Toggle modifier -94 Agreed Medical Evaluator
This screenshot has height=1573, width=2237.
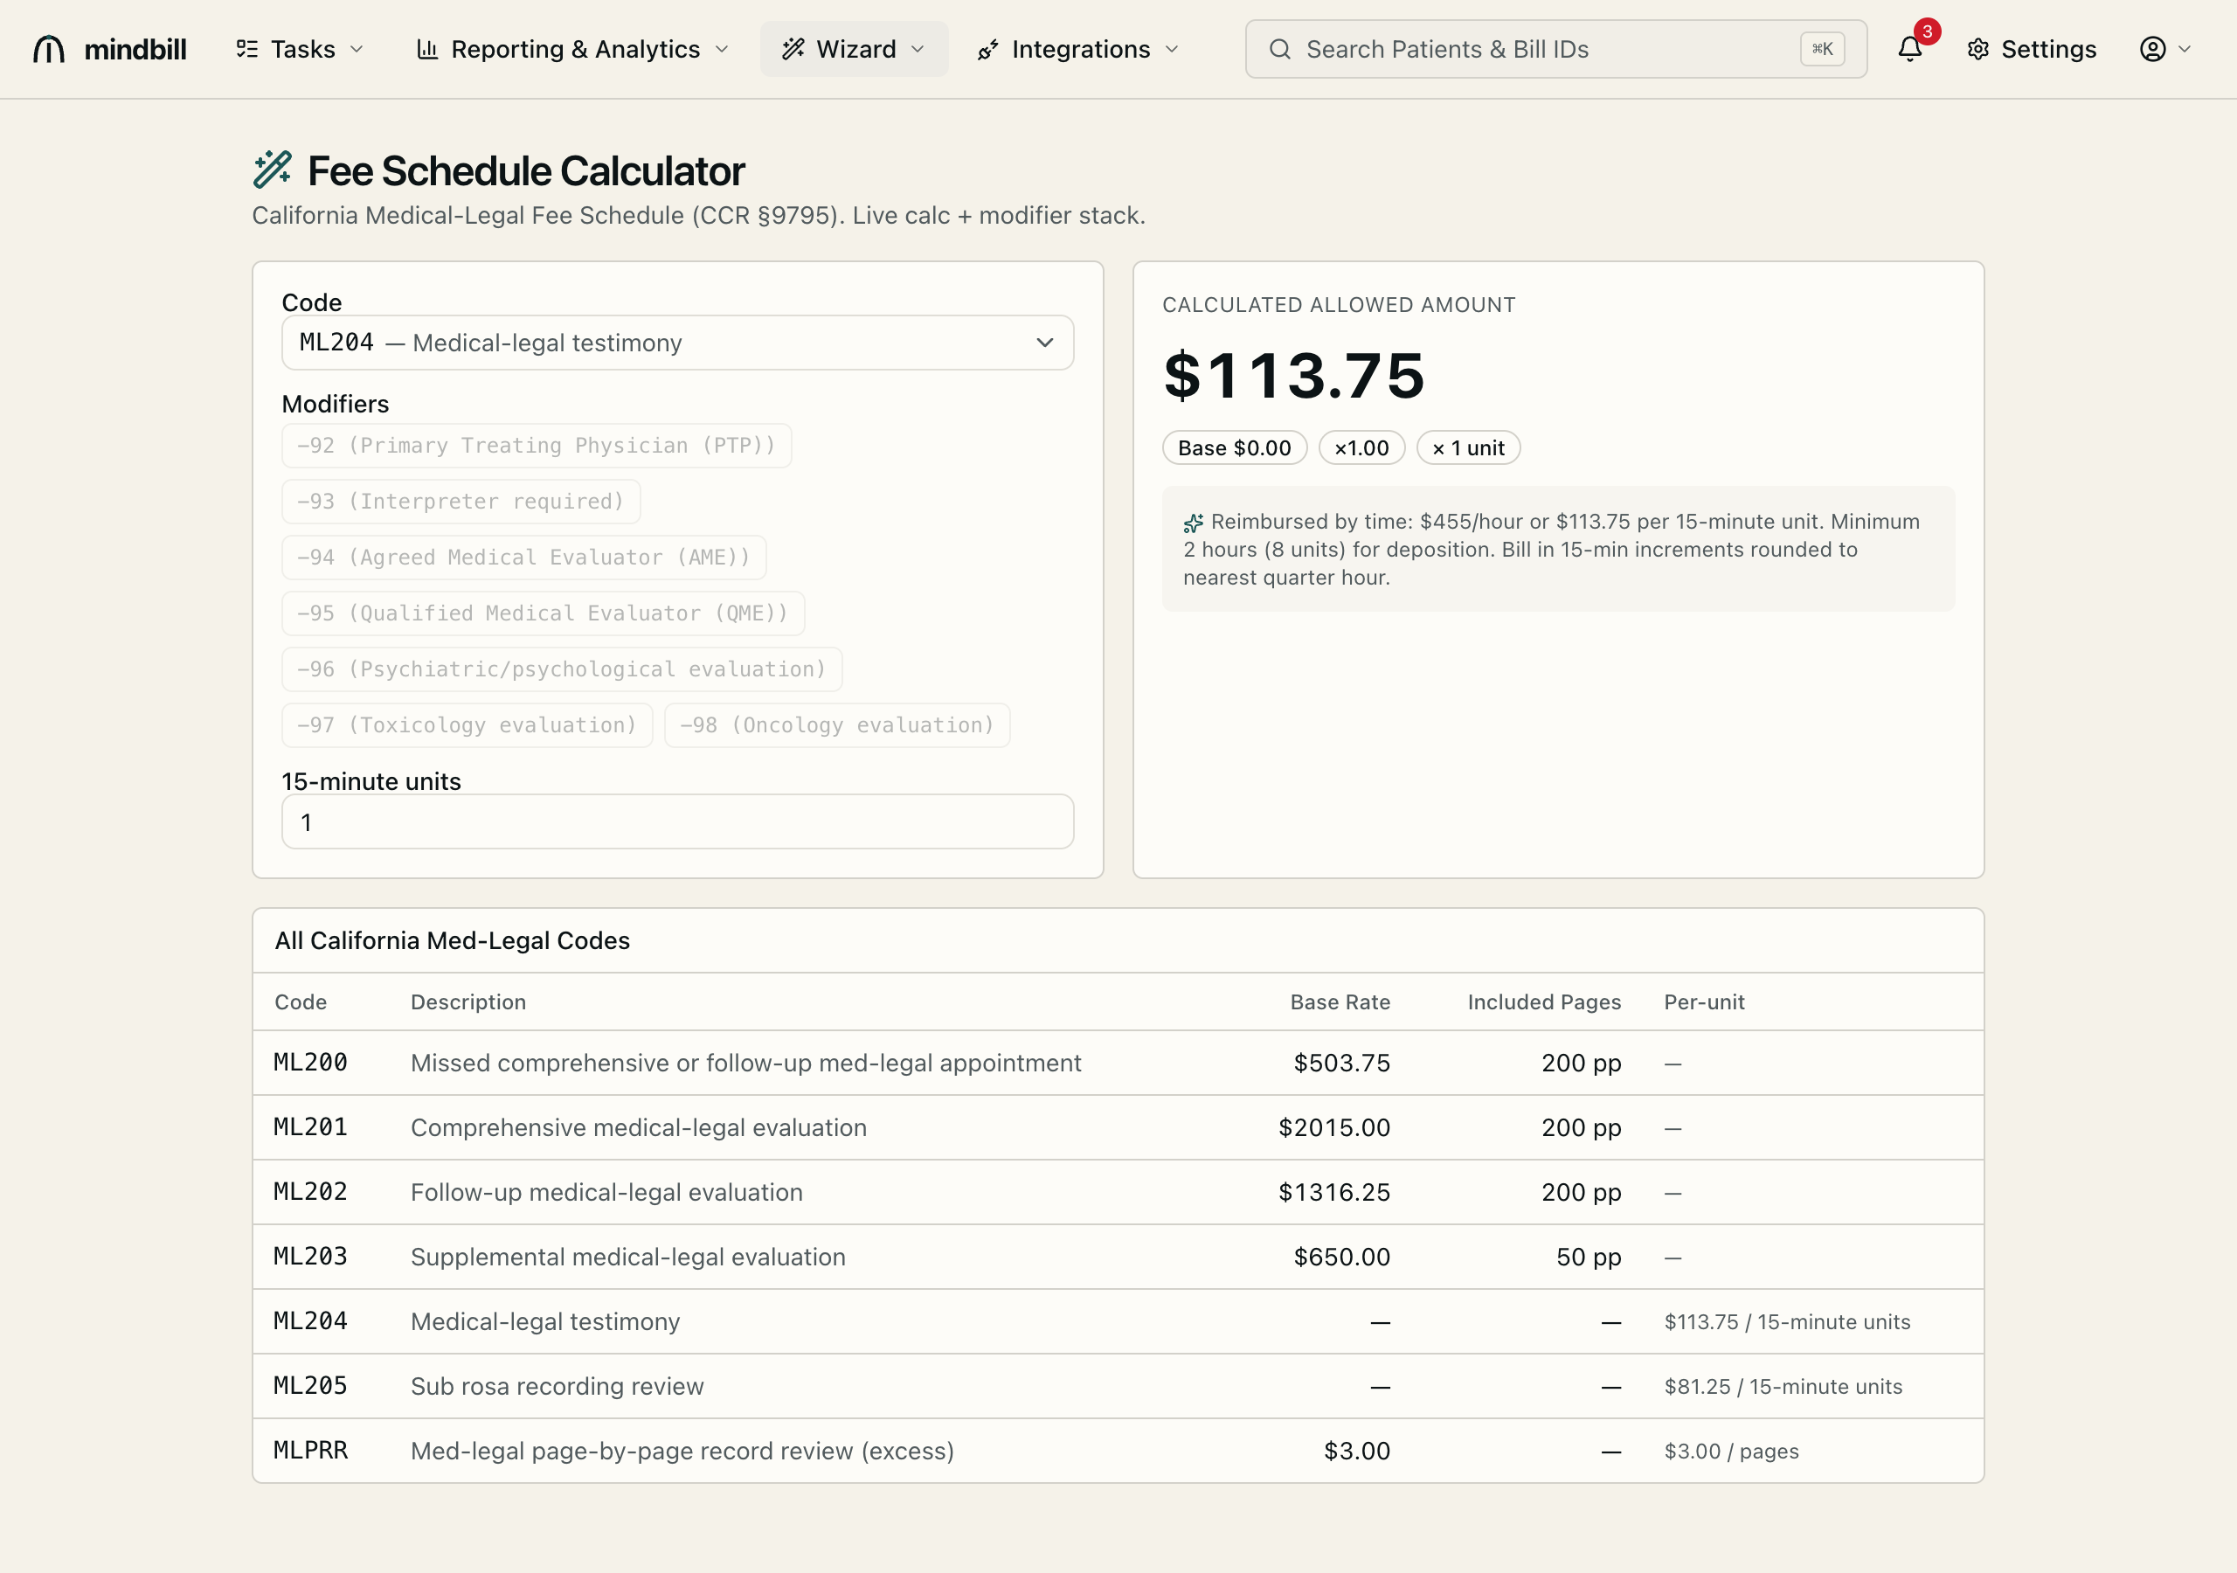(524, 558)
